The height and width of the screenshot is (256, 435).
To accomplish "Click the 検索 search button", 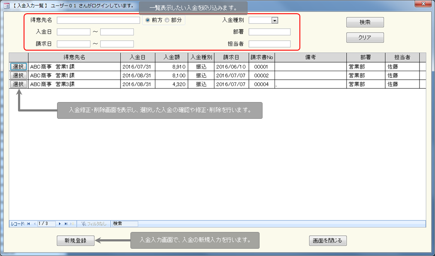I will coord(365,22).
